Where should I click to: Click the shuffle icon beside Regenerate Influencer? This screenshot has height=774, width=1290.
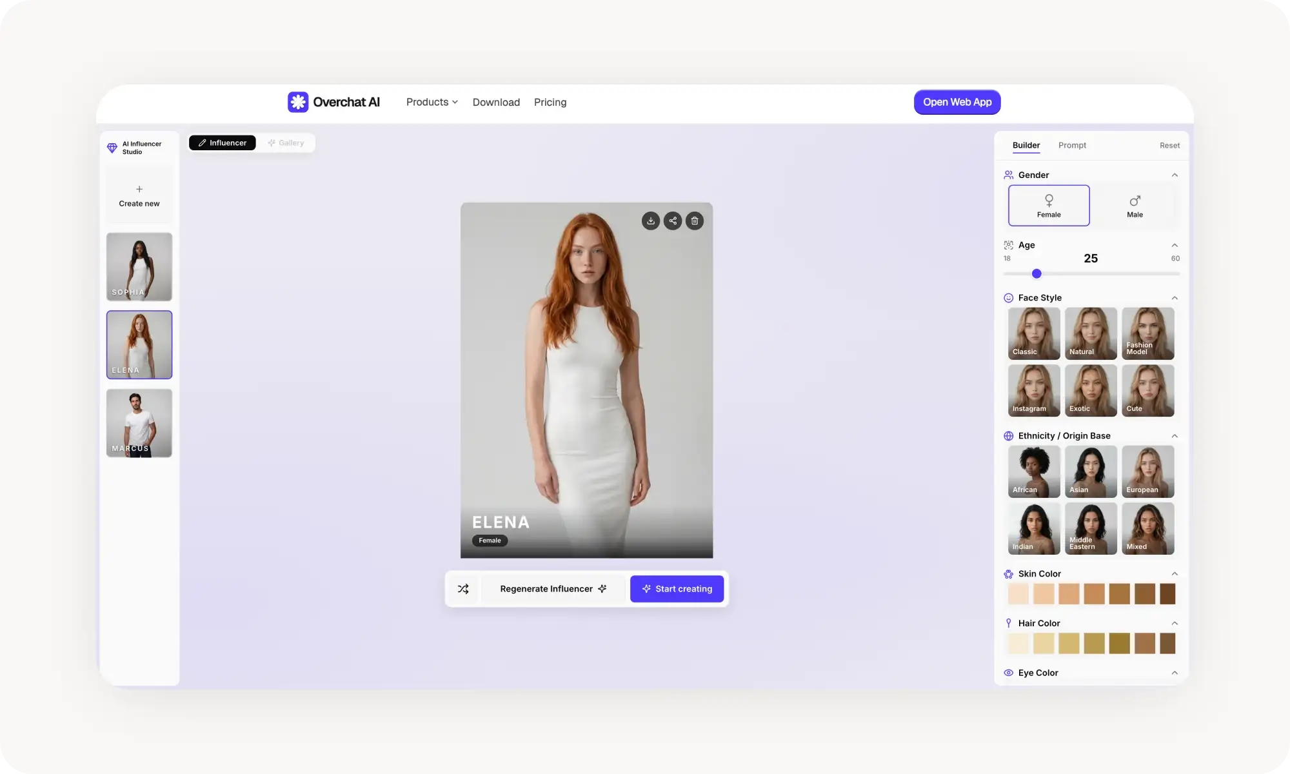point(463,589)
